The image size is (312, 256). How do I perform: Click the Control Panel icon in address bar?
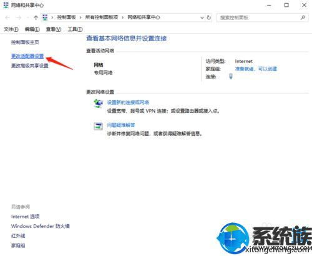click(45, 17)
